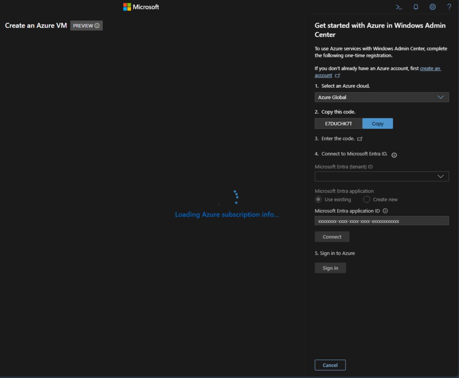Click the external link icon after create an account
This screenshot has width=459, height=378.
(x=338, y=76)
